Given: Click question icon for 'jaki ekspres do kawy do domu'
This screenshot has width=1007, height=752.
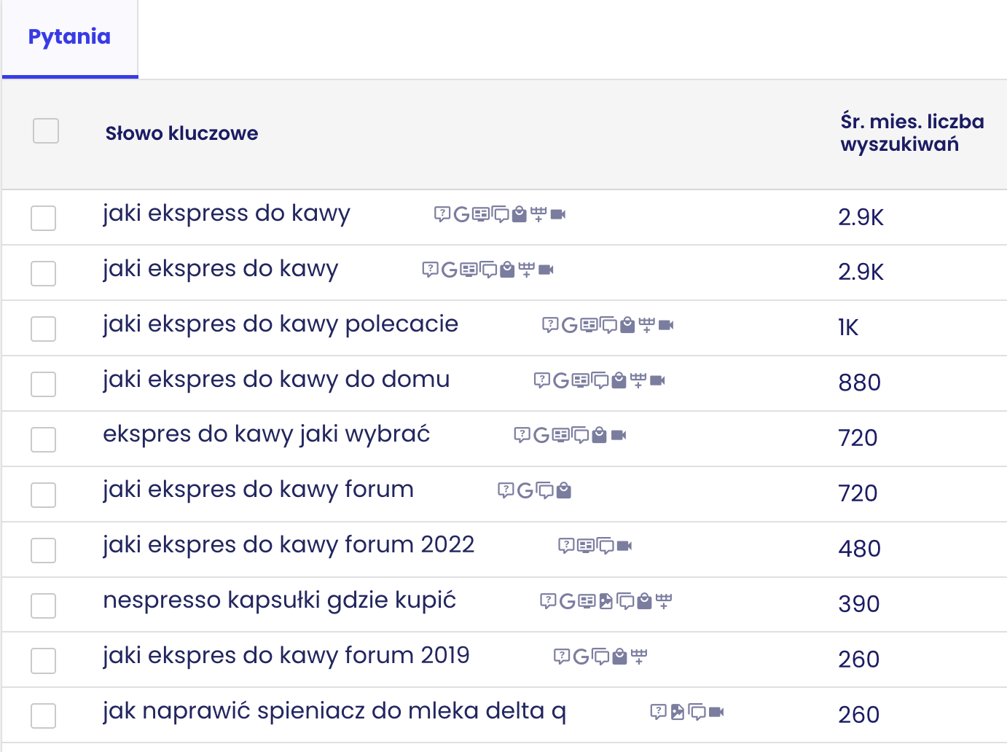Looking at the screenshot, I should (541, 380).
